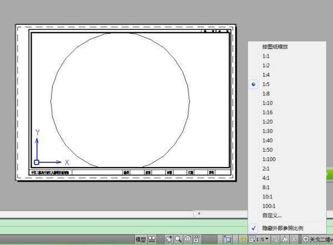
Task: Select scale 1:1 in the list
Action: [287, 56]
